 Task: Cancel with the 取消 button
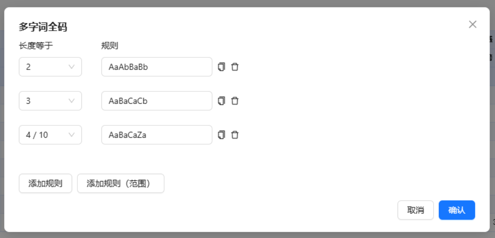tap(416, 210)
